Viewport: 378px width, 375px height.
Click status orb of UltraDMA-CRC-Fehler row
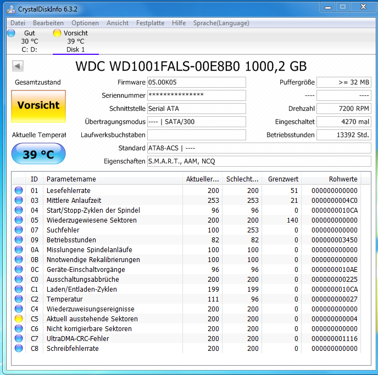pyautogui.click(x=19, y=338)
